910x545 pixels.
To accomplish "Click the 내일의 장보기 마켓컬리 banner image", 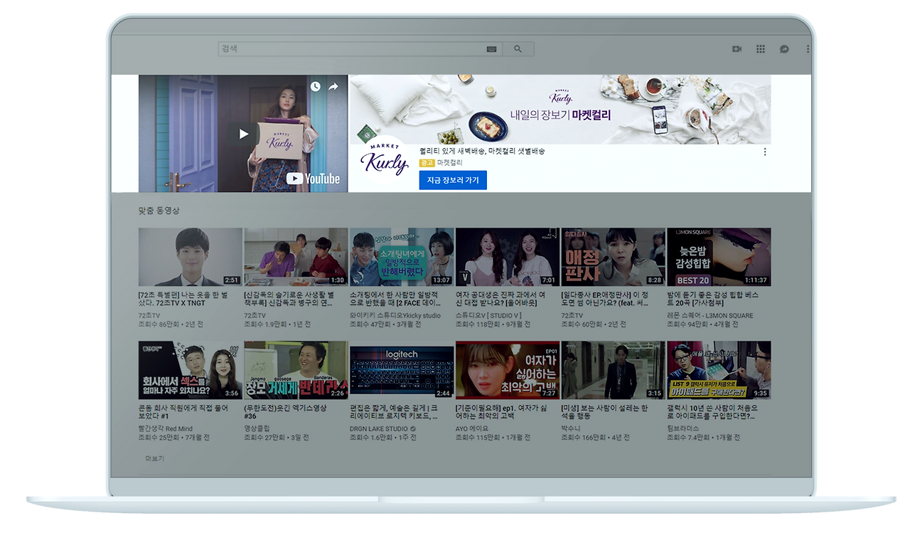I will [560, 110].
